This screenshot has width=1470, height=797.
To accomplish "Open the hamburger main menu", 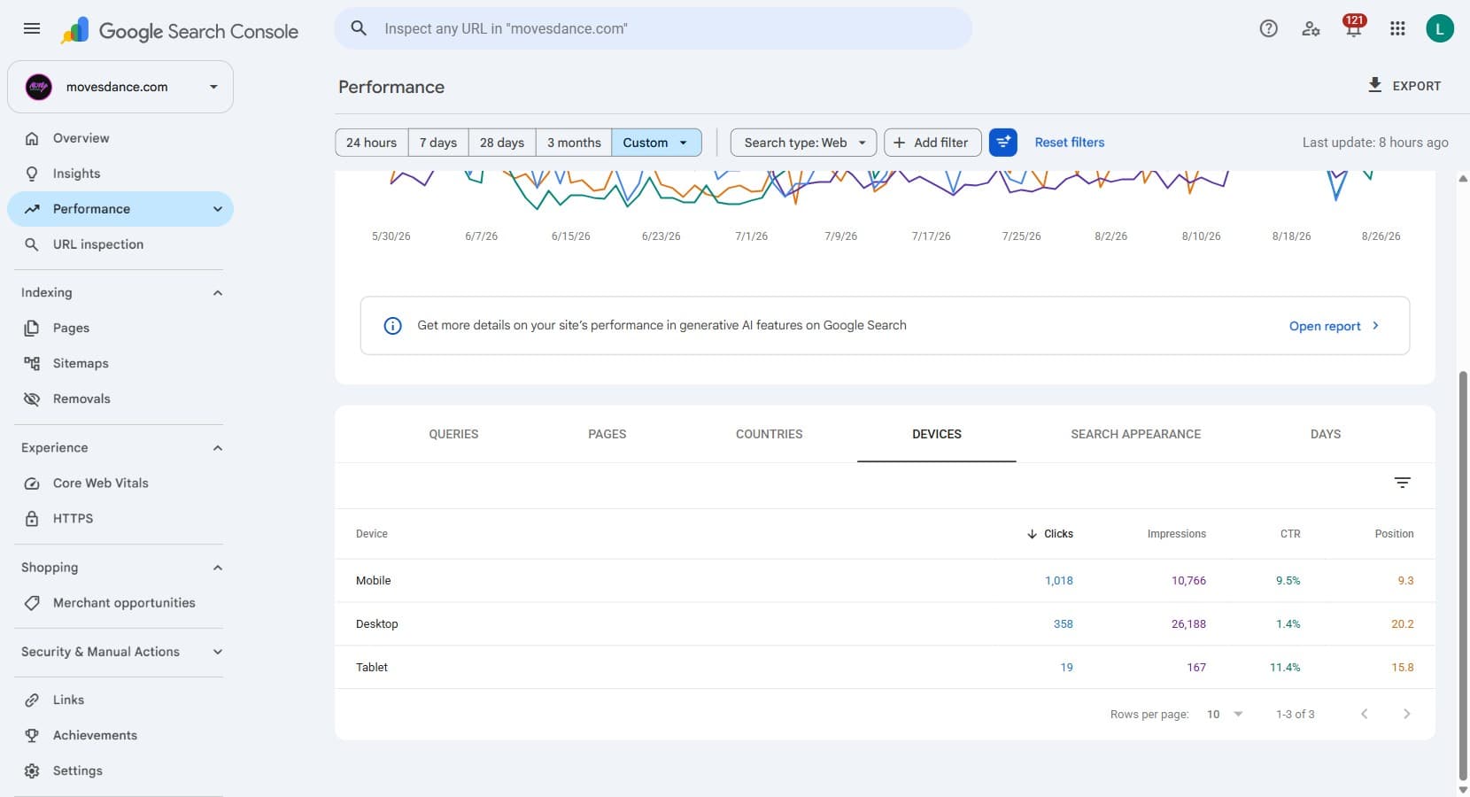I will coord(32,28).
